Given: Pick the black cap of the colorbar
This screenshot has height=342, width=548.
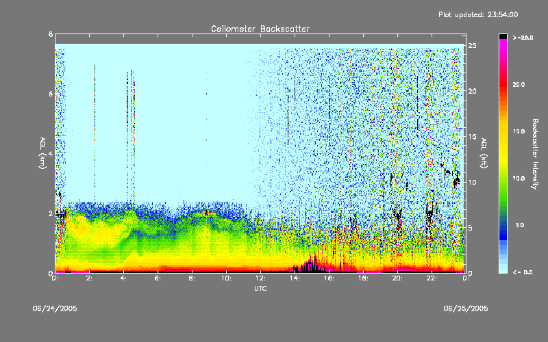Looking at the screenshot, I should coord(503,36).
